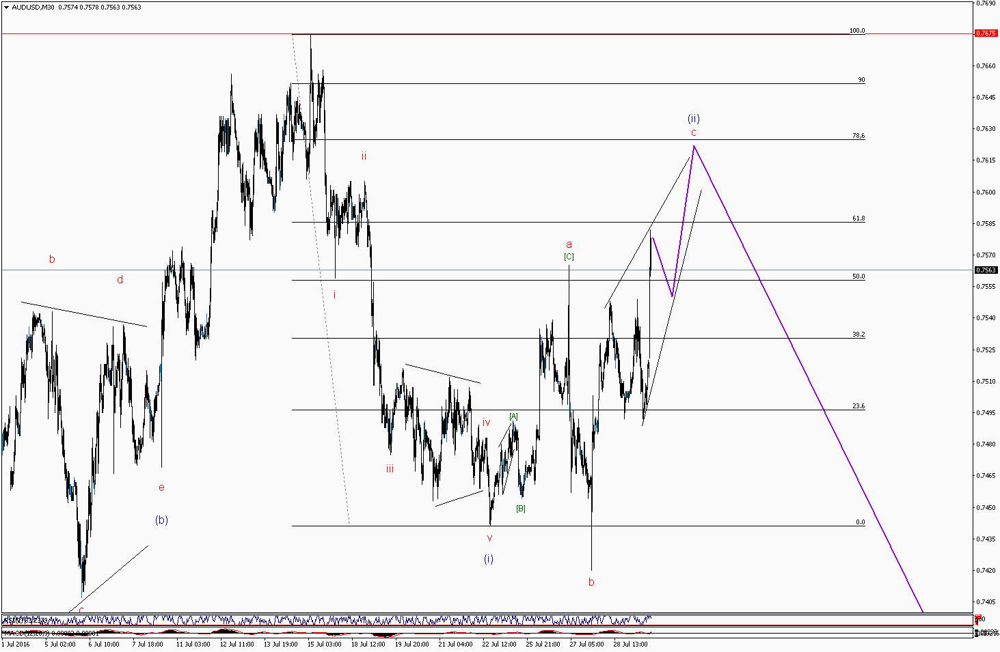The width and height of the screenshot is (1000, 652).
Task: Click the 78.6 Fibonacci level label
Action: pyautogui.click(x=859, y=136)
